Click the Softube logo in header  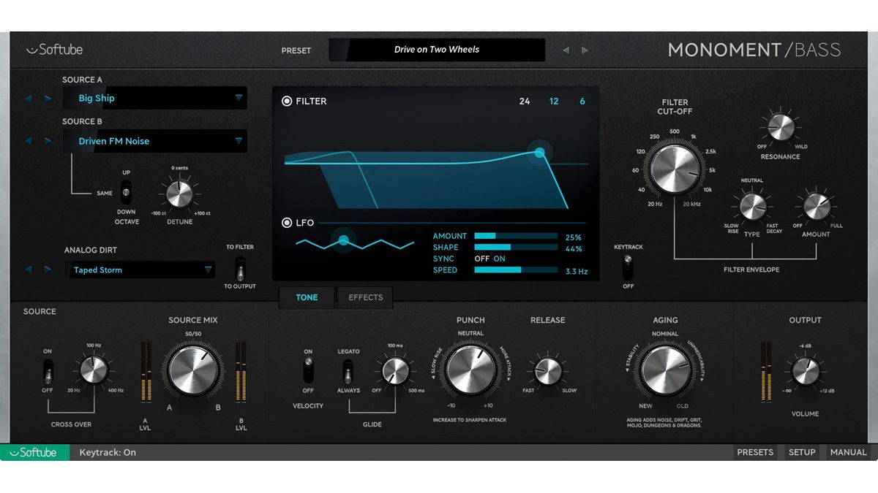click(55, 50)
